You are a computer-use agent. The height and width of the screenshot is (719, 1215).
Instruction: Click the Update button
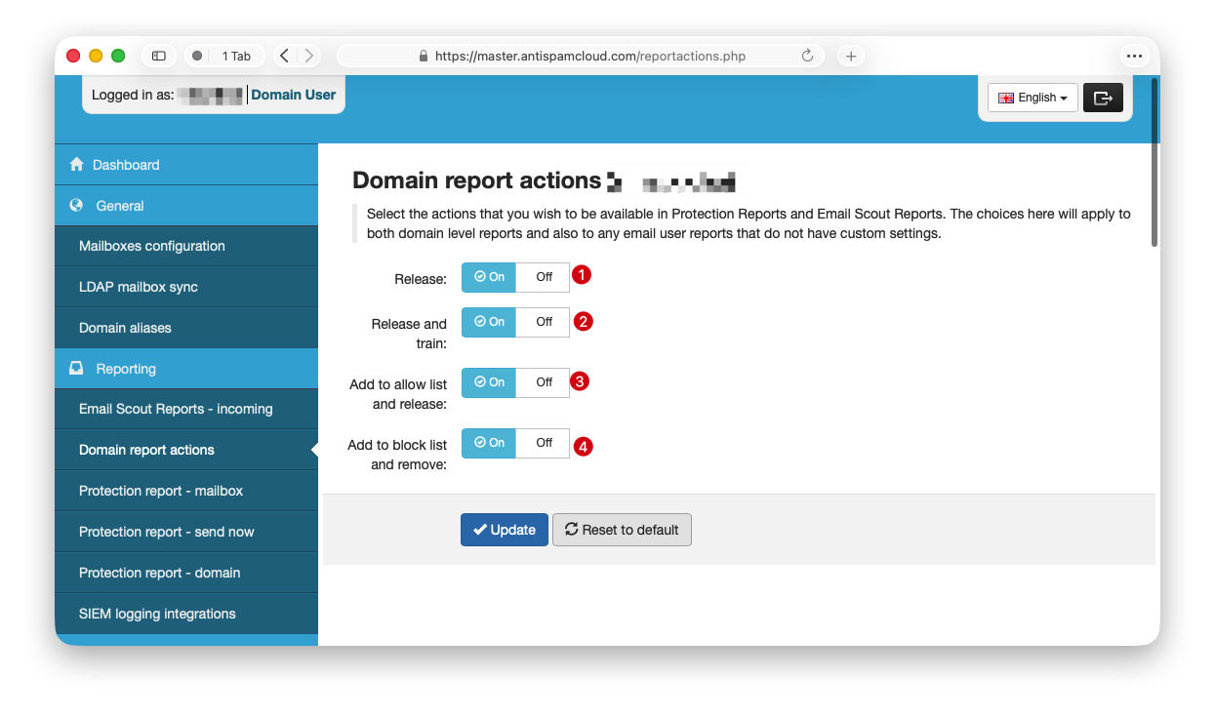click(x=505, y=530)
